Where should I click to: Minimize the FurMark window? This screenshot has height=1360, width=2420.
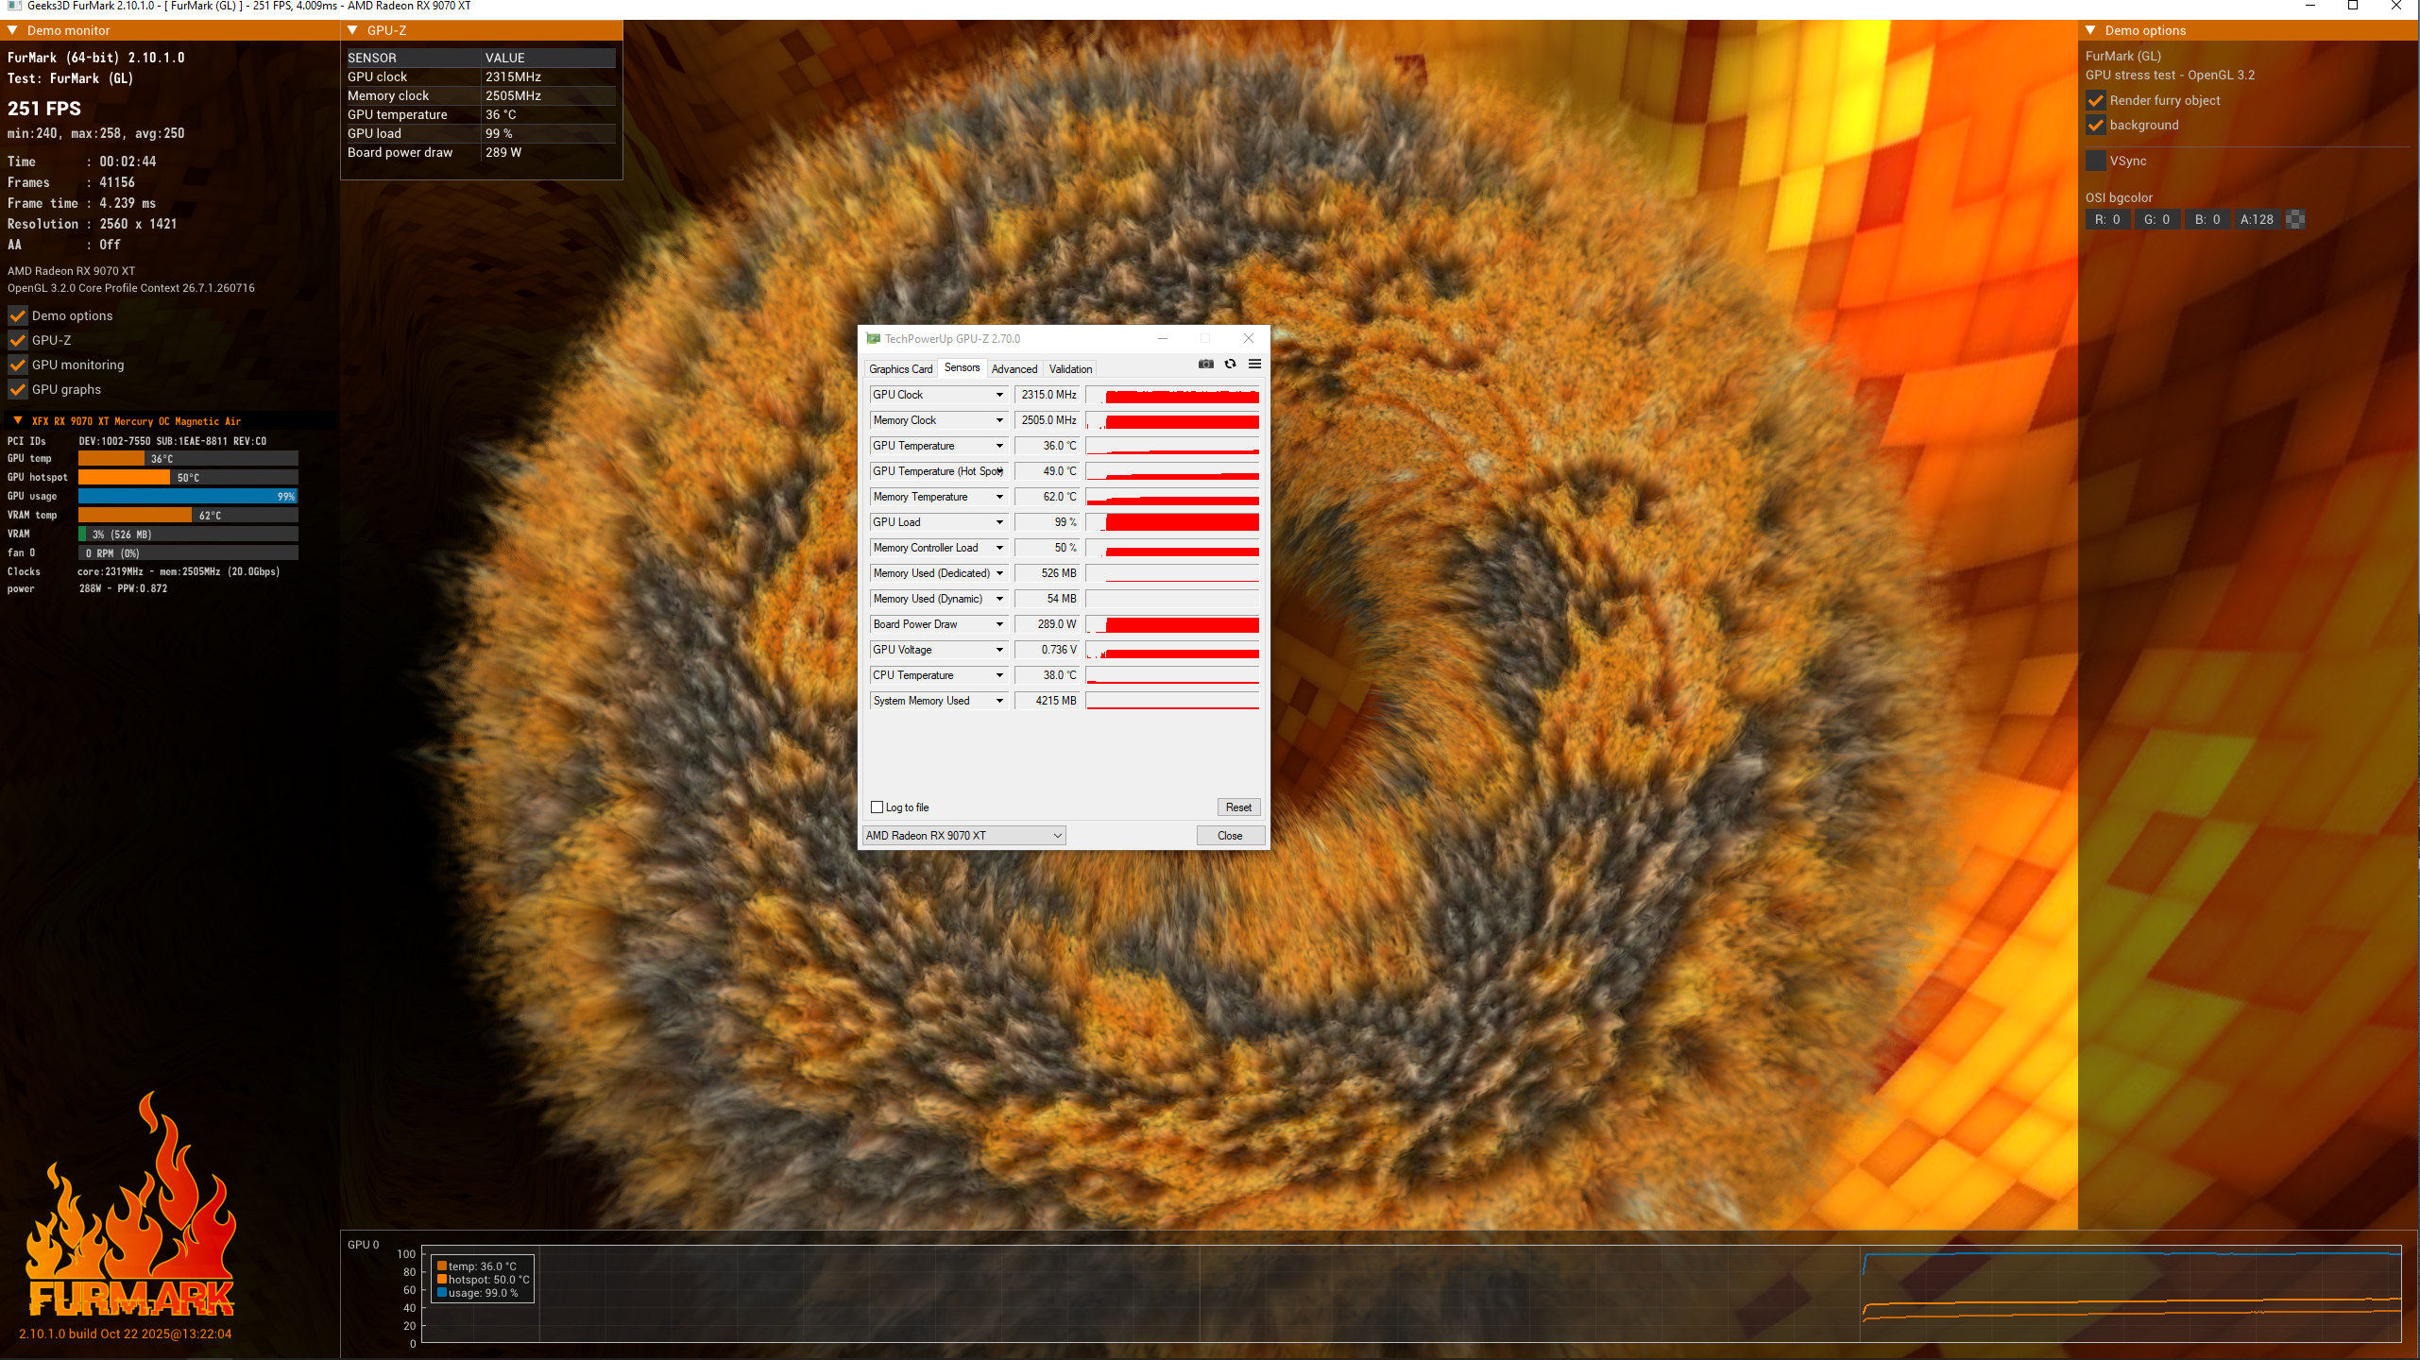[2310, 6]
